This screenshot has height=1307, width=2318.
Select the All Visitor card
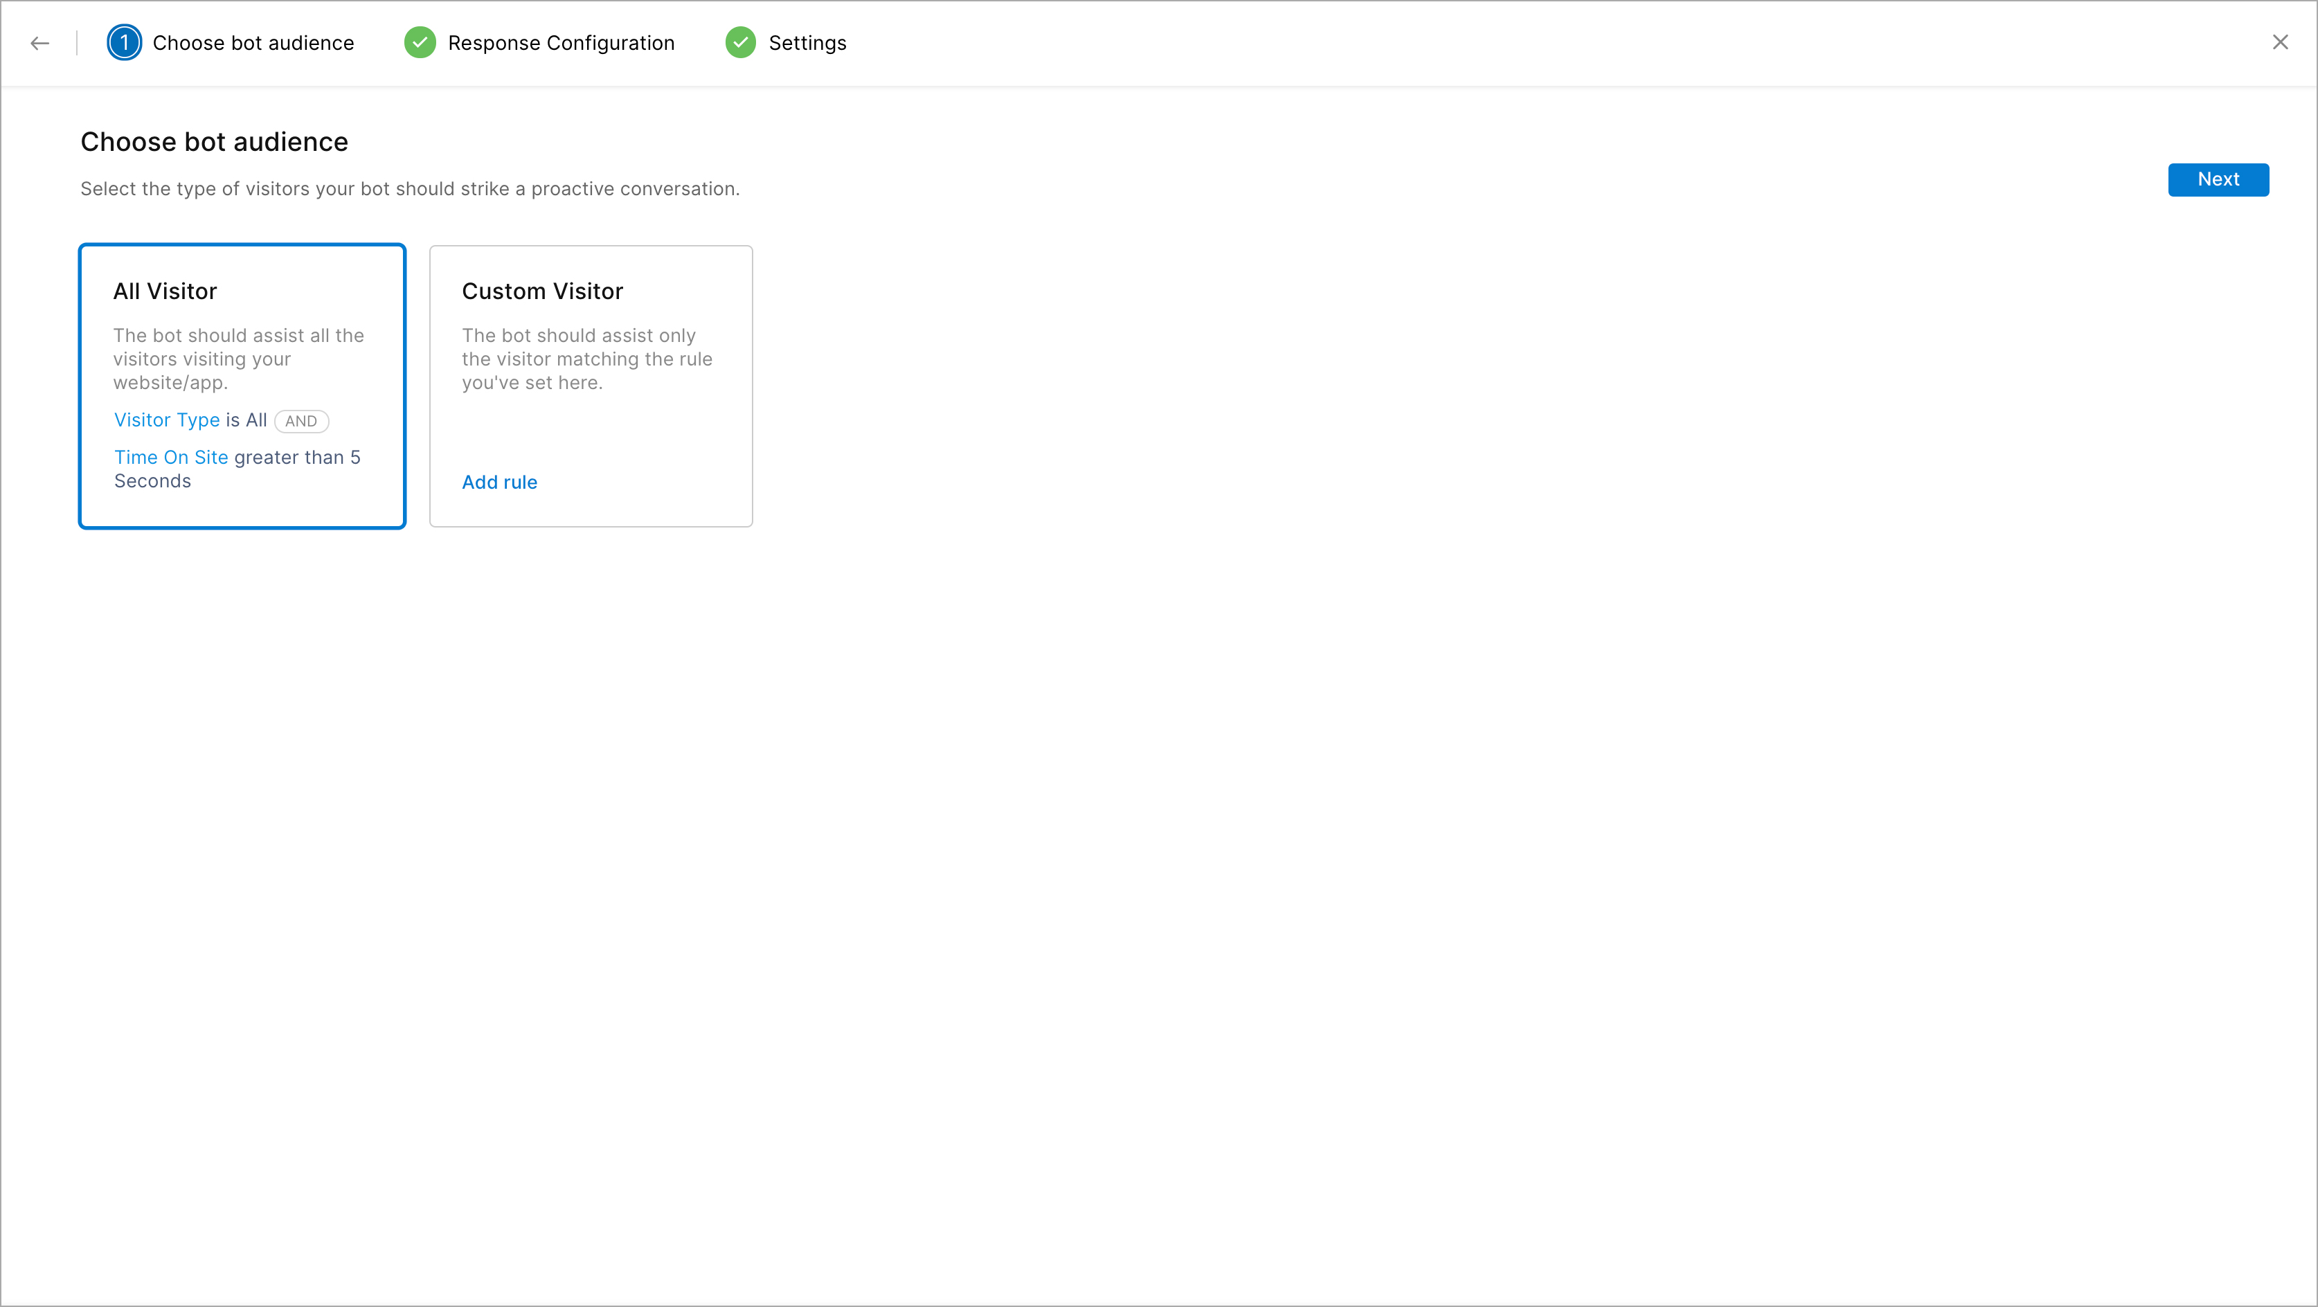pos(242,386)
